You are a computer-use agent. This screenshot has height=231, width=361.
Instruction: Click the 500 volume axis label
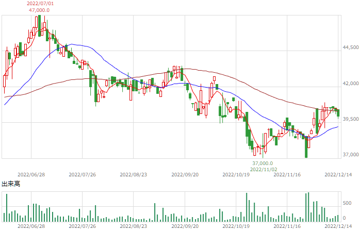tap(347, 203)
